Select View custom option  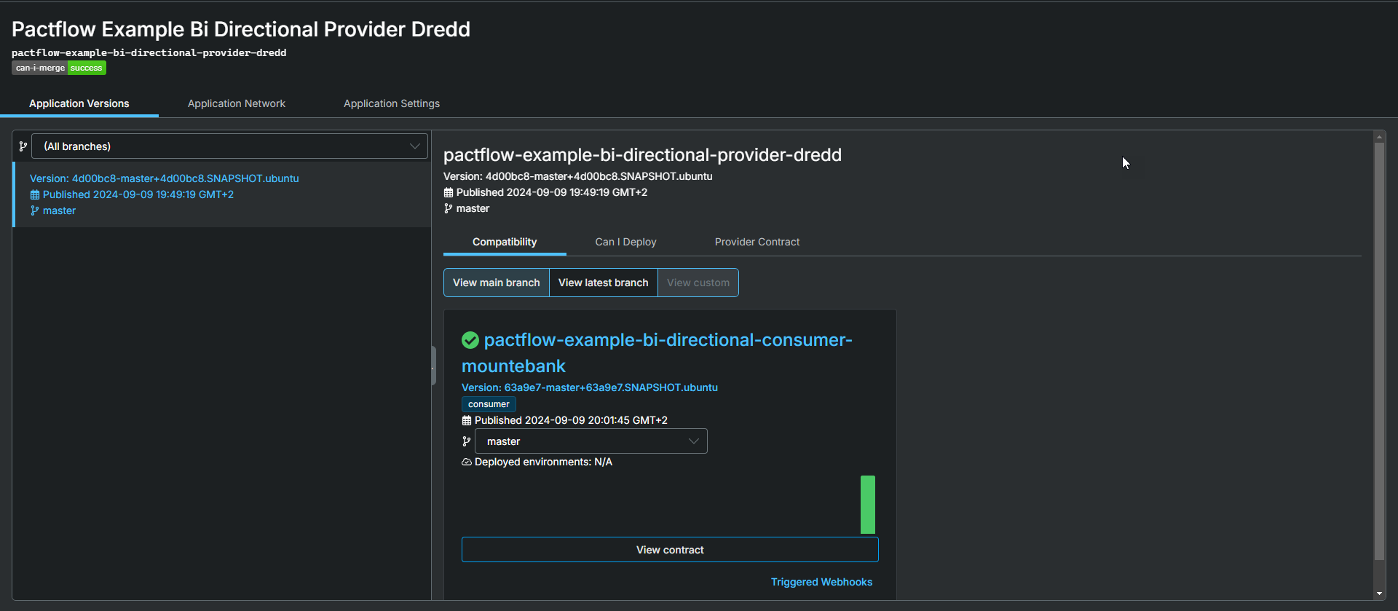(698, 283)
